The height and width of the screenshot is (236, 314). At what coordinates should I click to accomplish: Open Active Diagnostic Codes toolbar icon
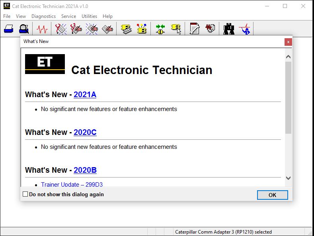[x=60, y=29]
